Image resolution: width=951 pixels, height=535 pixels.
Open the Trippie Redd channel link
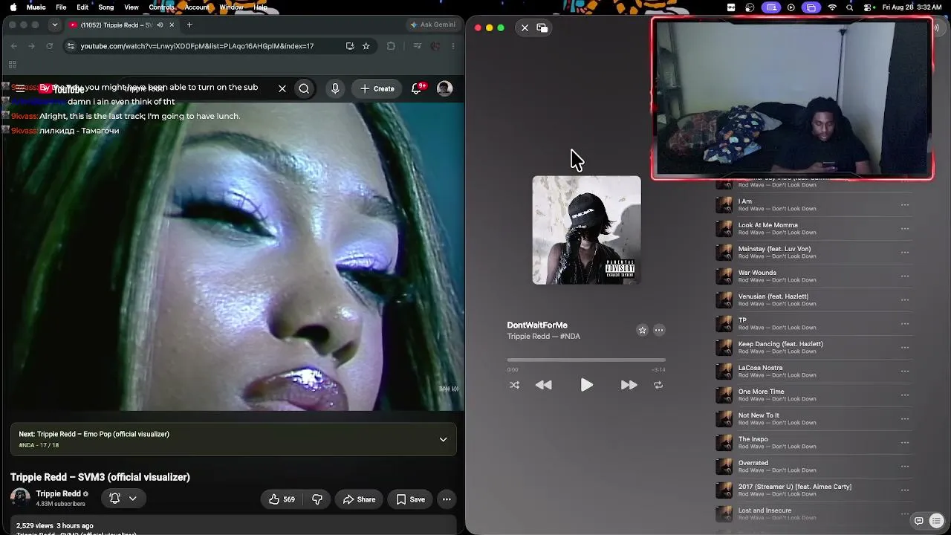click(58, 494)
